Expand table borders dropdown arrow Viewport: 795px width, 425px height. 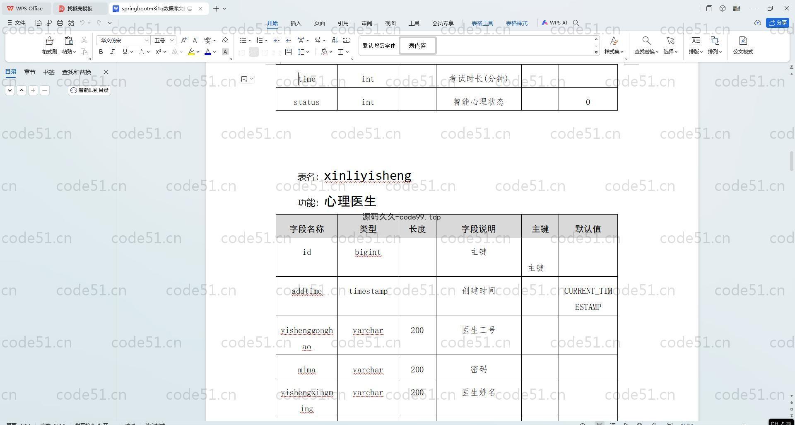347,52
